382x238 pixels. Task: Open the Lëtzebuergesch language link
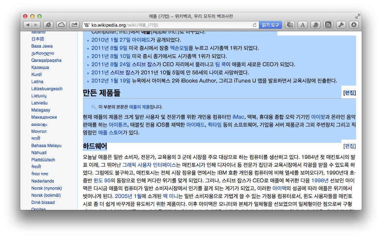click(47, 88)
